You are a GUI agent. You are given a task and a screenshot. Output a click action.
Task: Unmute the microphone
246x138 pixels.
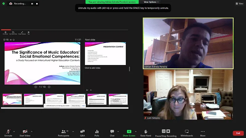click(8, 132)
